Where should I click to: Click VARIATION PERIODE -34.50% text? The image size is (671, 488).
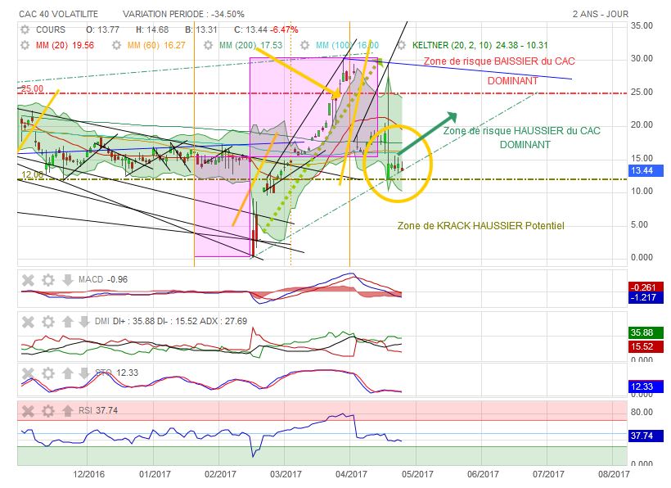(x=183, y=14)
